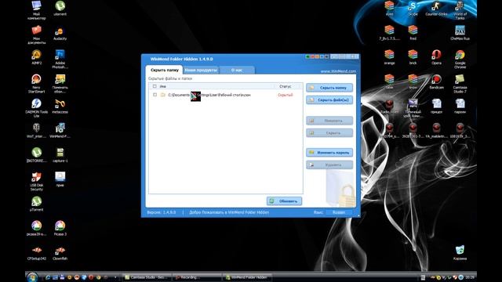Launch Counter-Strike desktop icon
This screenshot has height=282, width=502.
coord(436,9)
